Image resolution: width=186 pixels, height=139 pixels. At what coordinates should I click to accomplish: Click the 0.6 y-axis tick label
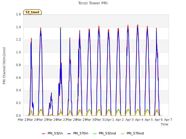tap(18, 78)
